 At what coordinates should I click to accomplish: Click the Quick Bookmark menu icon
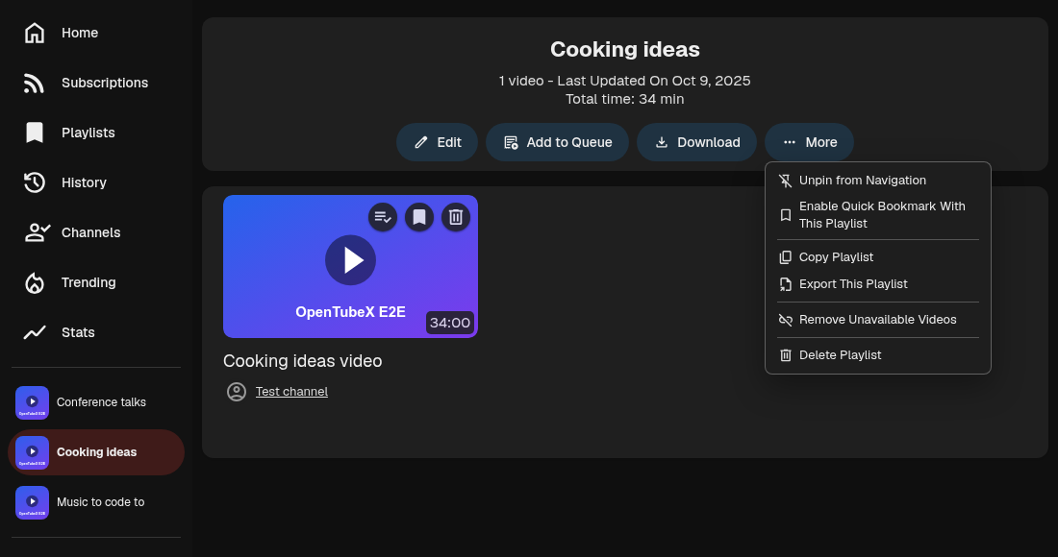click(x=786, y=215)
